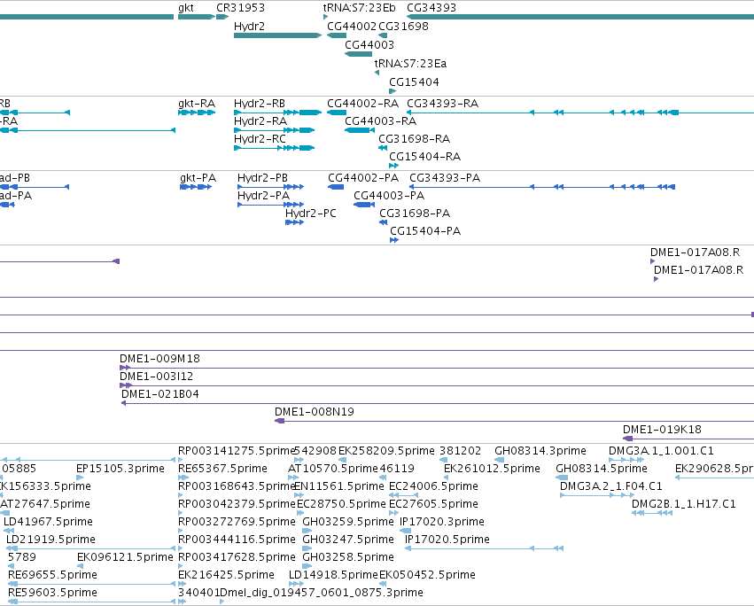The width and height of the screenshot is (754, 606).
Task: Click the CG15404 gene label
Action: pyautogui.click(x=414, y=82)
